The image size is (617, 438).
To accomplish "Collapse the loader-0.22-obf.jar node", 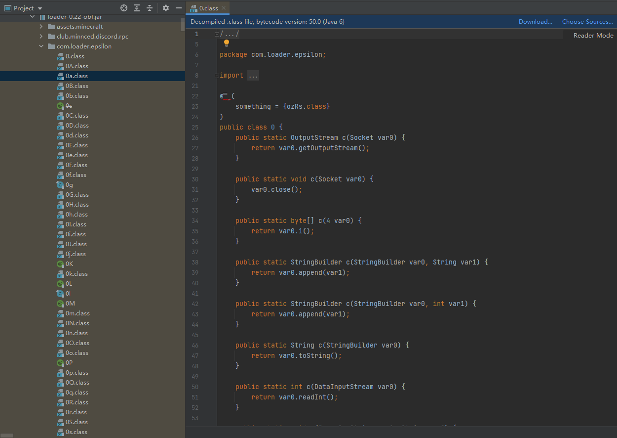I will point(31,16).
